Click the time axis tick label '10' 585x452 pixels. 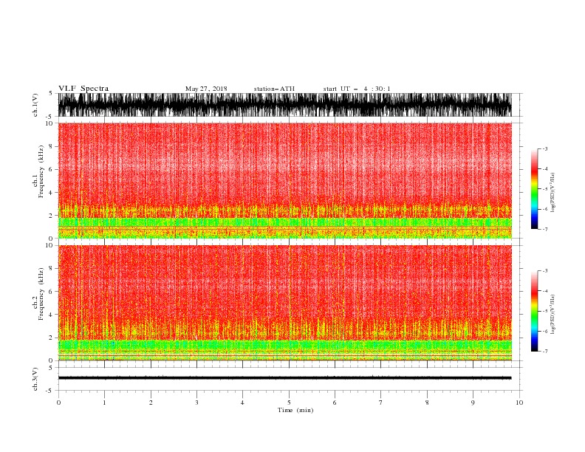click(x=519, y=403)
